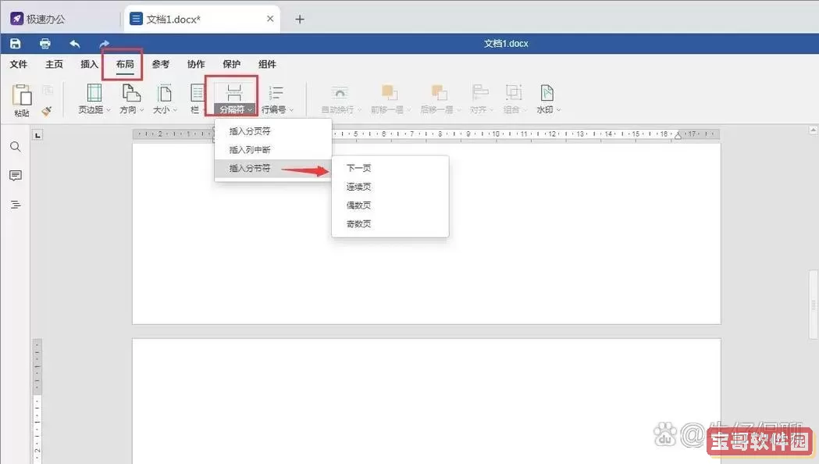Click 插入分页符 in the breaks menu
This screenshot has width=819, height=464.
tap(250, 131)
